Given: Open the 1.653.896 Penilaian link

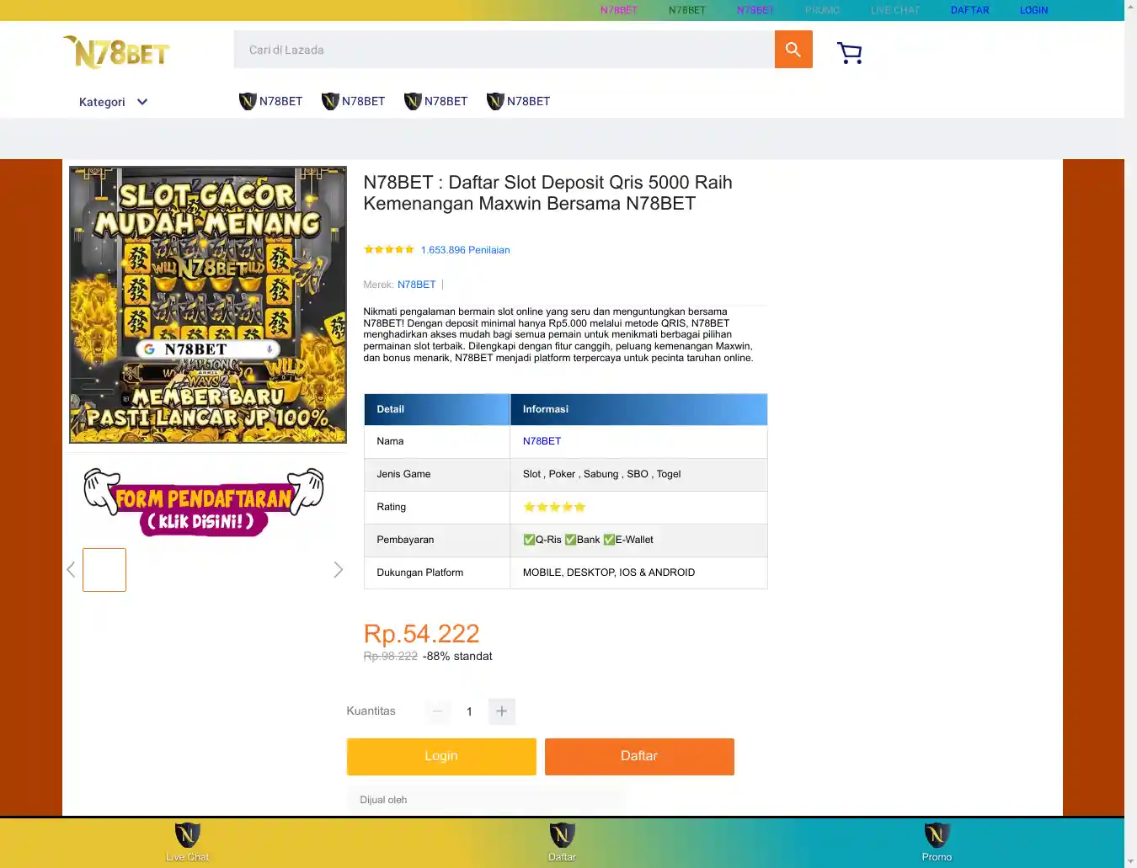Looking at the screenshot, I should click(465, 250).
